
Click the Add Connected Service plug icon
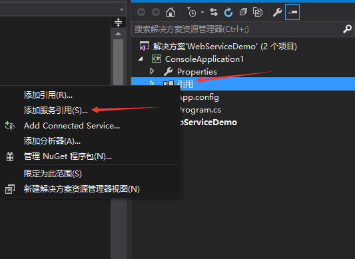click(10, 126)
